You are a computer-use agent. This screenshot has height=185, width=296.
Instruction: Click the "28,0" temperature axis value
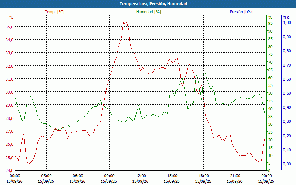pyautogui.click(x=10, y=118)
